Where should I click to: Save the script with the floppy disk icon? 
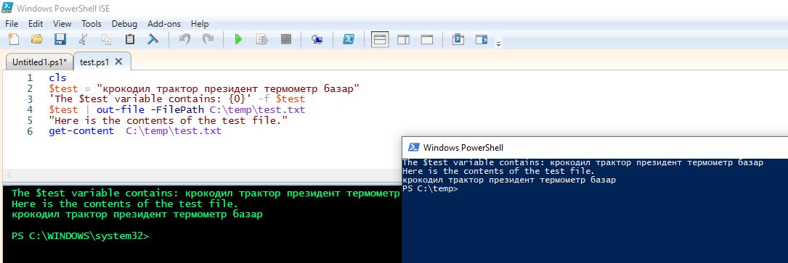[x=60, y=39]
